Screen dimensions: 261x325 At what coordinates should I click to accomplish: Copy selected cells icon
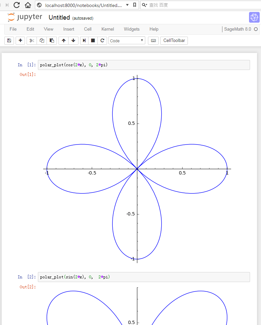[x=42, y=41]
